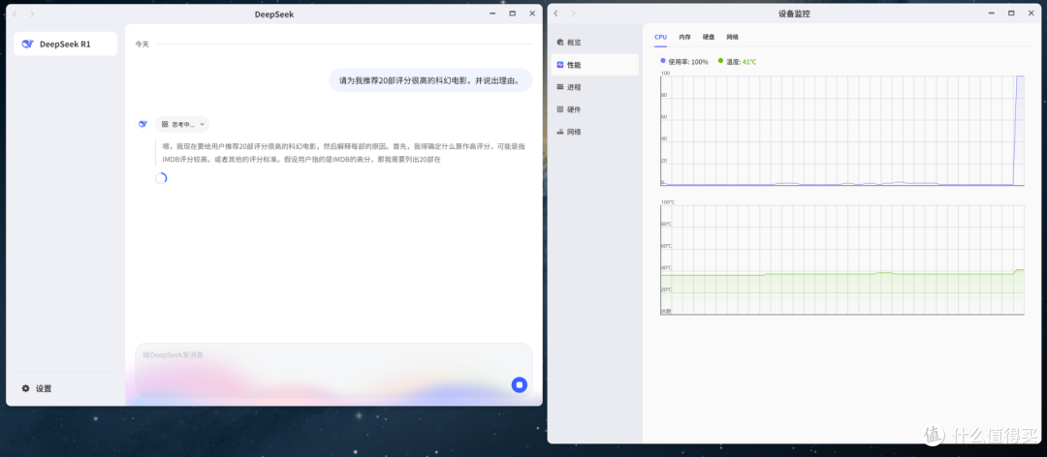Image resolution: width=1047 pixels, height=457 pixels.
Task: Click the user message bubble about 科幻电影
Action: (430, 80)
